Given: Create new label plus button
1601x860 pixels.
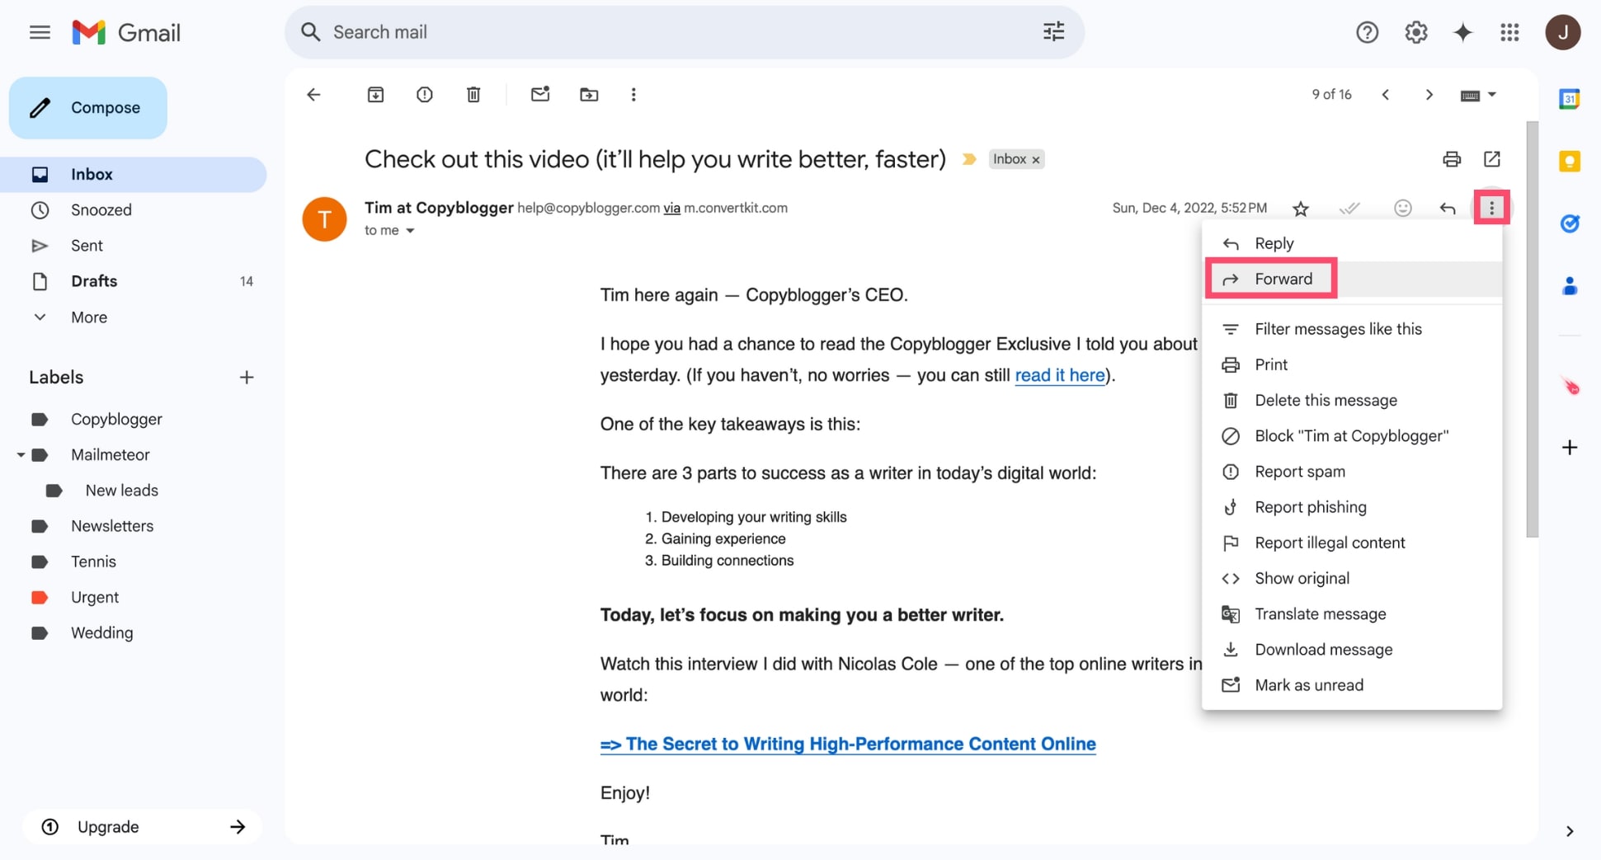Looking at the screenshot, I should [246, 378].
